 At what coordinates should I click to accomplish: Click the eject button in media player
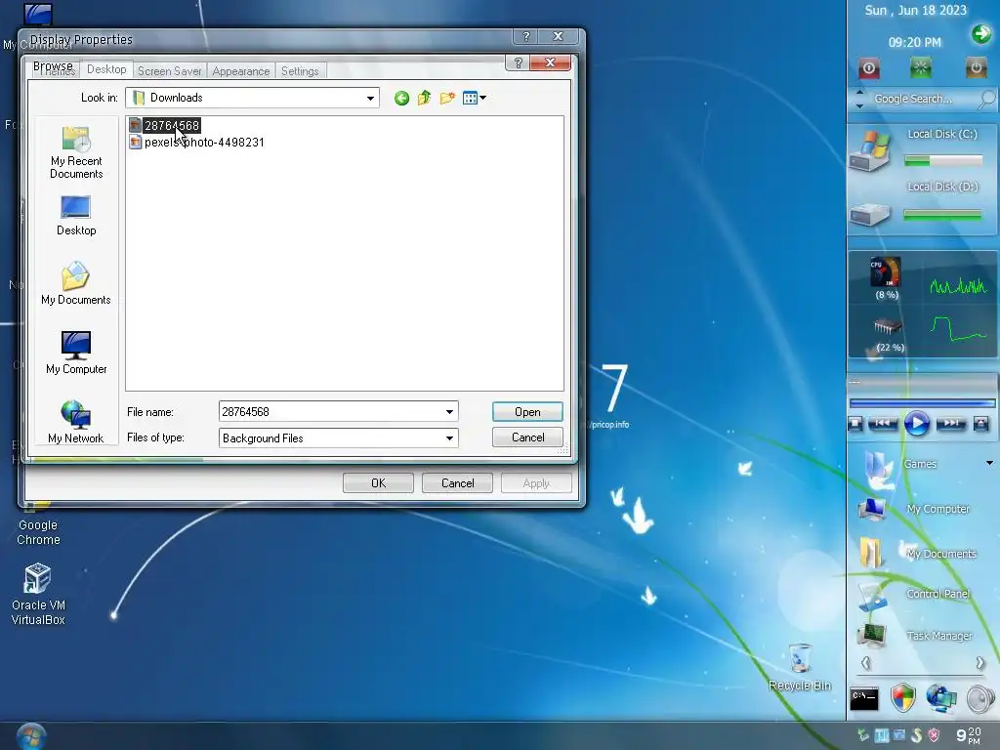pyautogui.click(x=980, y=423)
